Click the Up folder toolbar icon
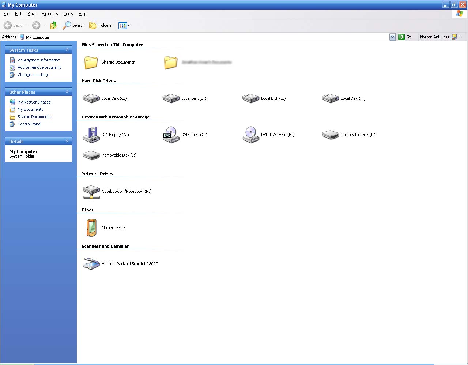The image size is (468, 365). pyautogui.click(x=54, y=25)
